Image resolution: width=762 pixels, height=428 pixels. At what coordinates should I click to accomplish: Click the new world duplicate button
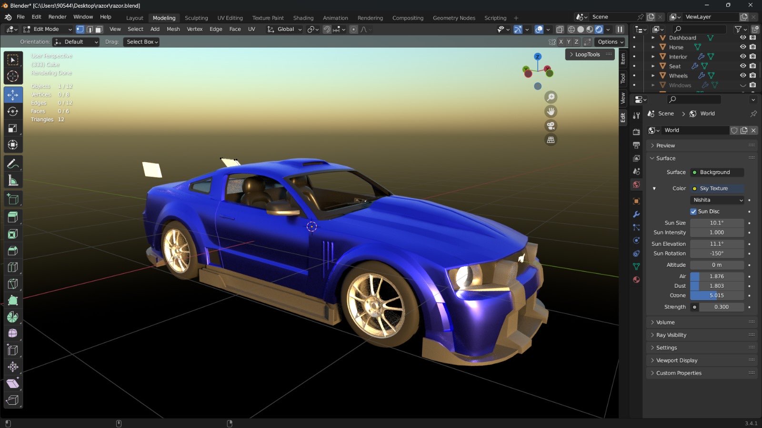coord(744,130)
